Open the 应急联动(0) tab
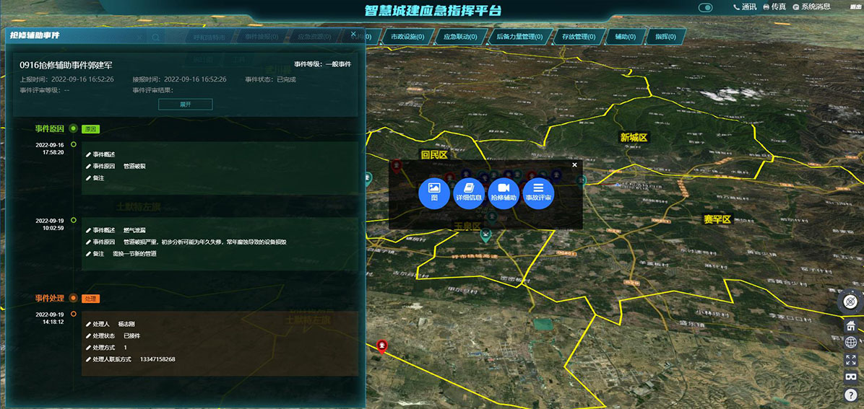The height and width of the screenshot is (409, 864). [x=460, y=37]
